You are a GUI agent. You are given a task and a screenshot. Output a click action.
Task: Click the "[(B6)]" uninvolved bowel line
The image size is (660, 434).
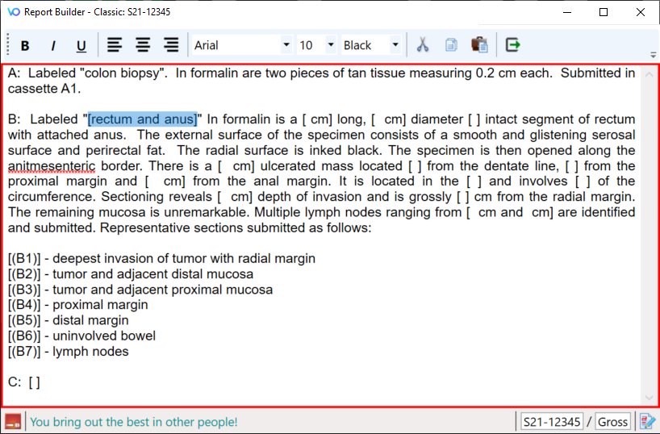click(81, 336)
